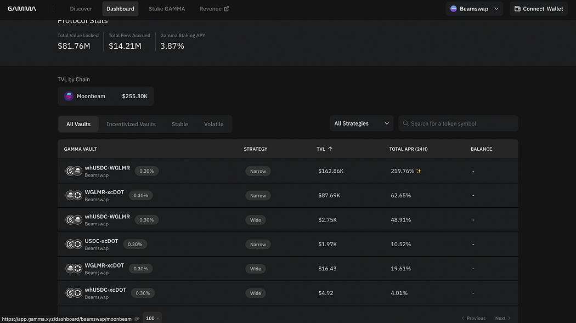The width and height of the screenshot is (576, 323).
Task: Click the Gamma Vault column header
Action: coord(81,149)
